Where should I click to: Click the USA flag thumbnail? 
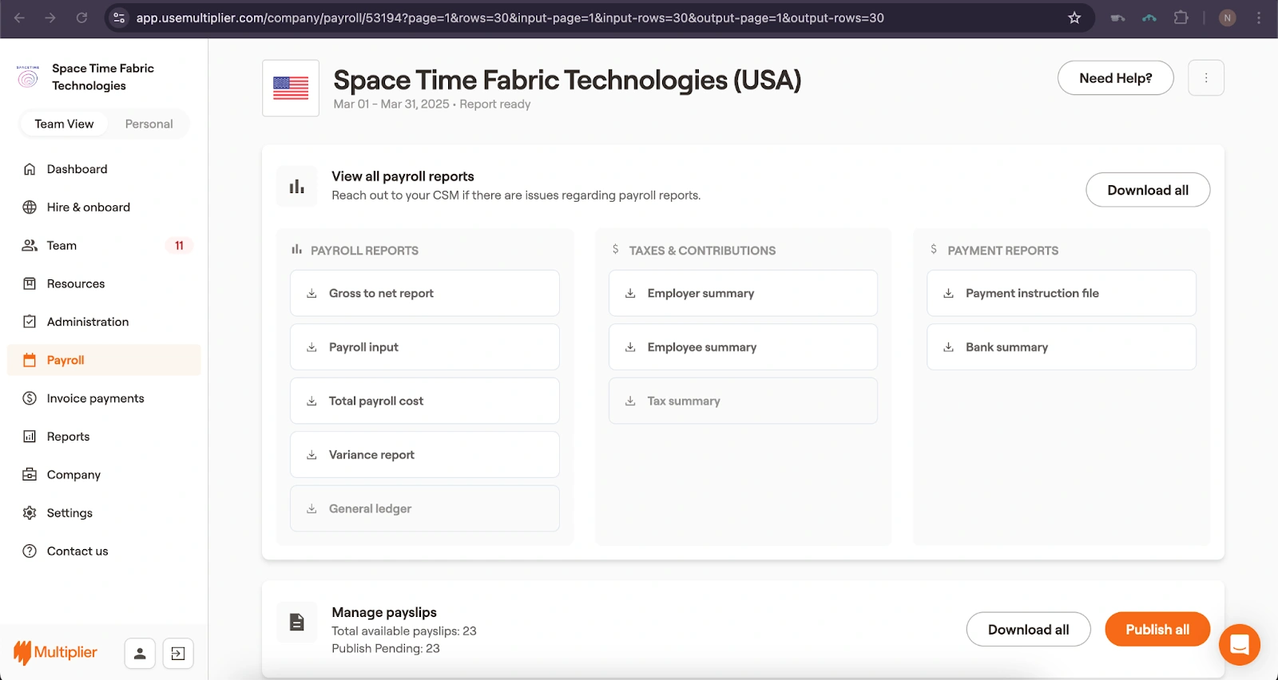291,88
